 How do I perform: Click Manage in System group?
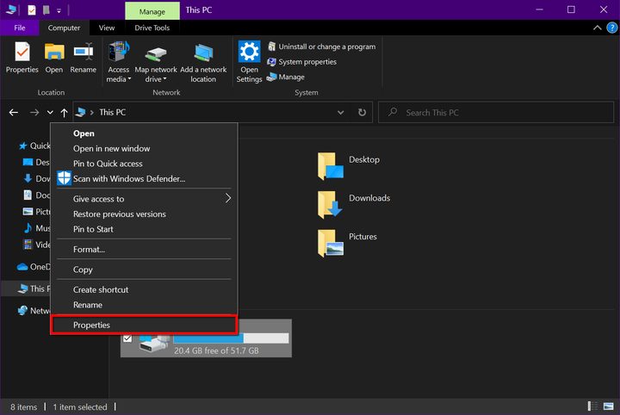tap(286, 77)
